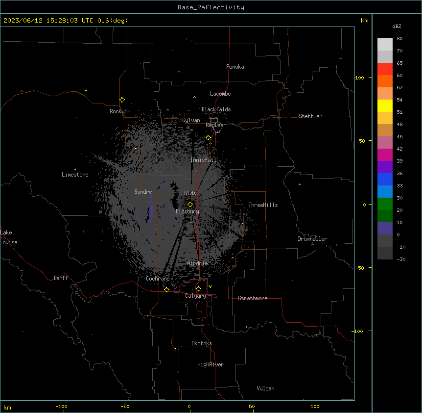422x413 pixels.
Task: Click the Okotoks label
Action: pos(202,343)
